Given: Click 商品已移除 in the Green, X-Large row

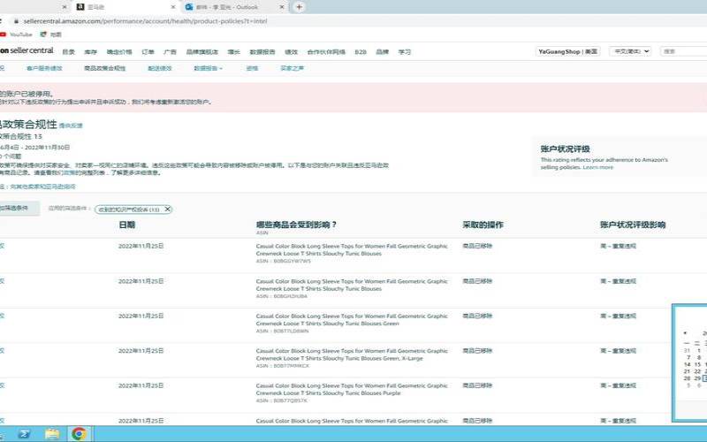Looking at the screenshot, I should click(x=477, y=351).
